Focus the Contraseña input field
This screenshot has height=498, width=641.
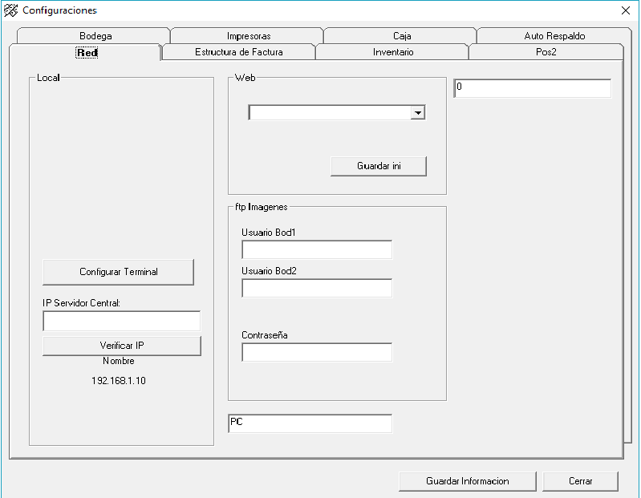click(x=317, y=353)
